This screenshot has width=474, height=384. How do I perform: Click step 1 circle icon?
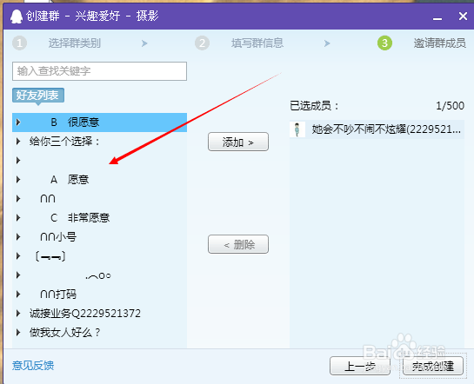pos(20,43)
